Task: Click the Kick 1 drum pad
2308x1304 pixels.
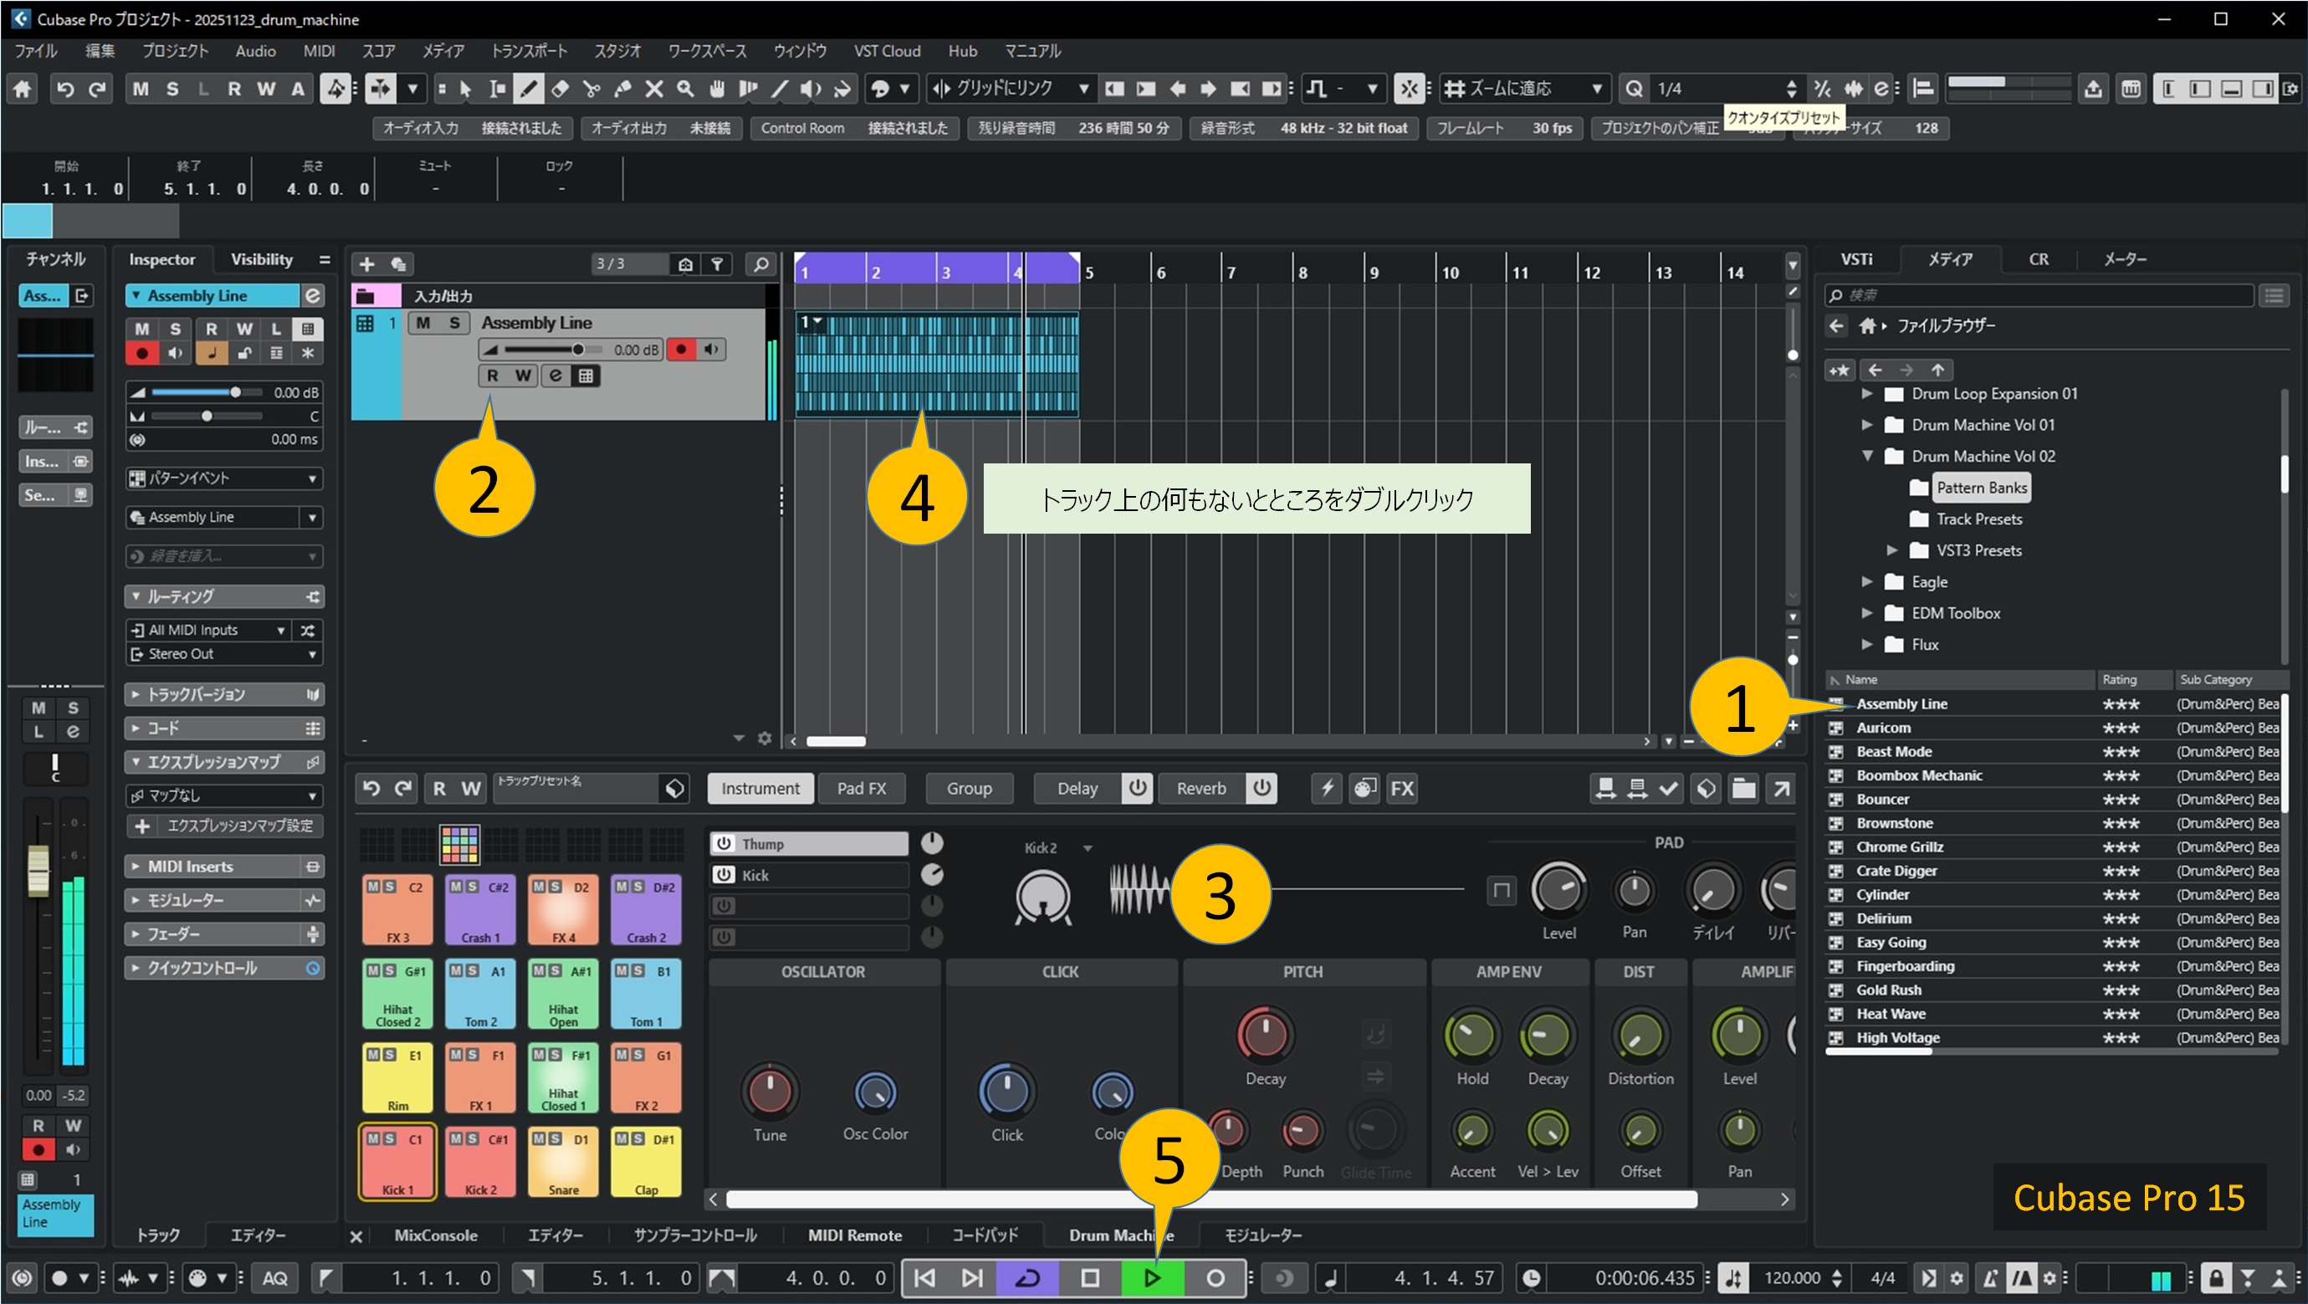Action: [x=398, y=1163]
